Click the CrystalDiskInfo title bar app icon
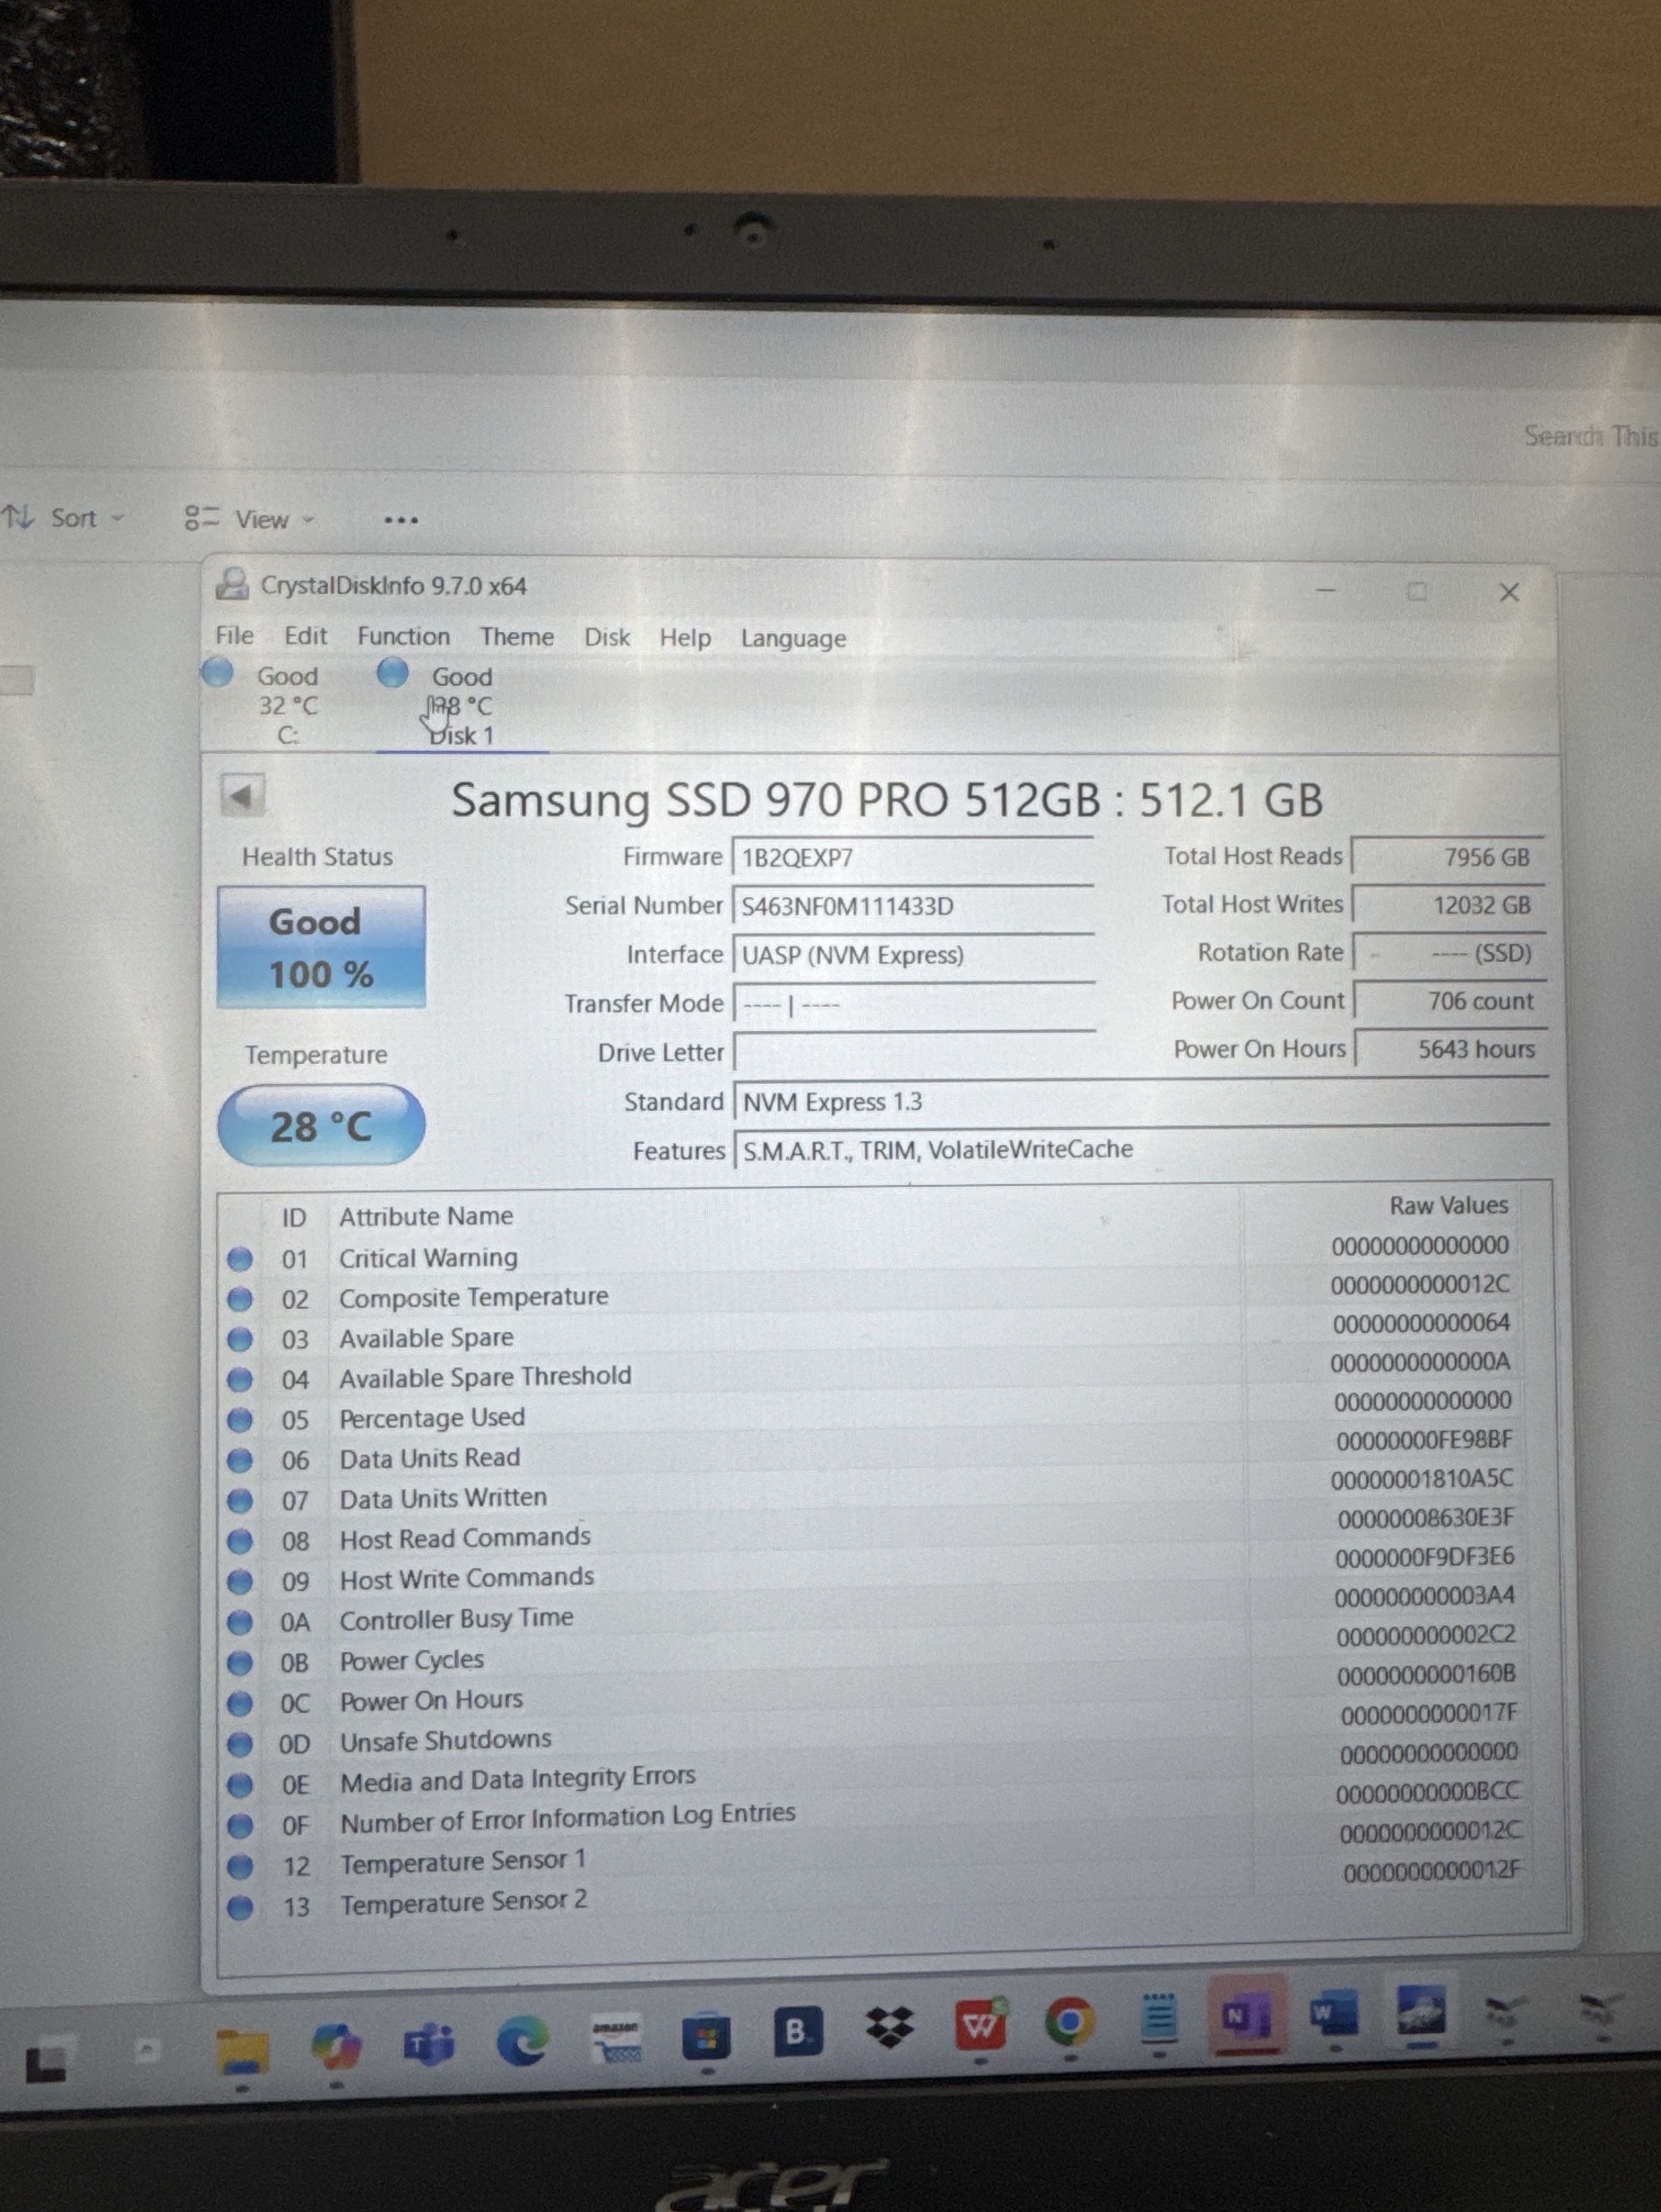 click(x=232, y=584)
